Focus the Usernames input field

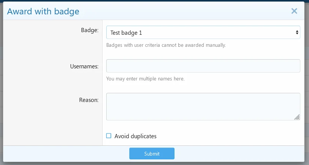click(203, 66)
